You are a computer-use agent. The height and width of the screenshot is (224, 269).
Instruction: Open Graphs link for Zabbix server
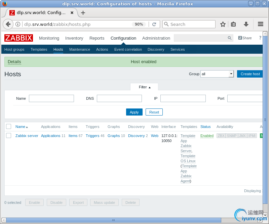[114, 136]
